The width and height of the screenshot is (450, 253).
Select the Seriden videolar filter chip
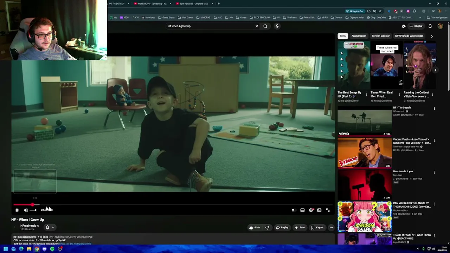coord(381,36)
